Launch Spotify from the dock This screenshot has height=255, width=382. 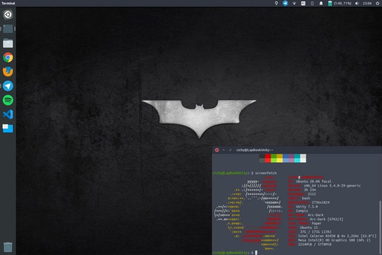click(x=8, y=100)
